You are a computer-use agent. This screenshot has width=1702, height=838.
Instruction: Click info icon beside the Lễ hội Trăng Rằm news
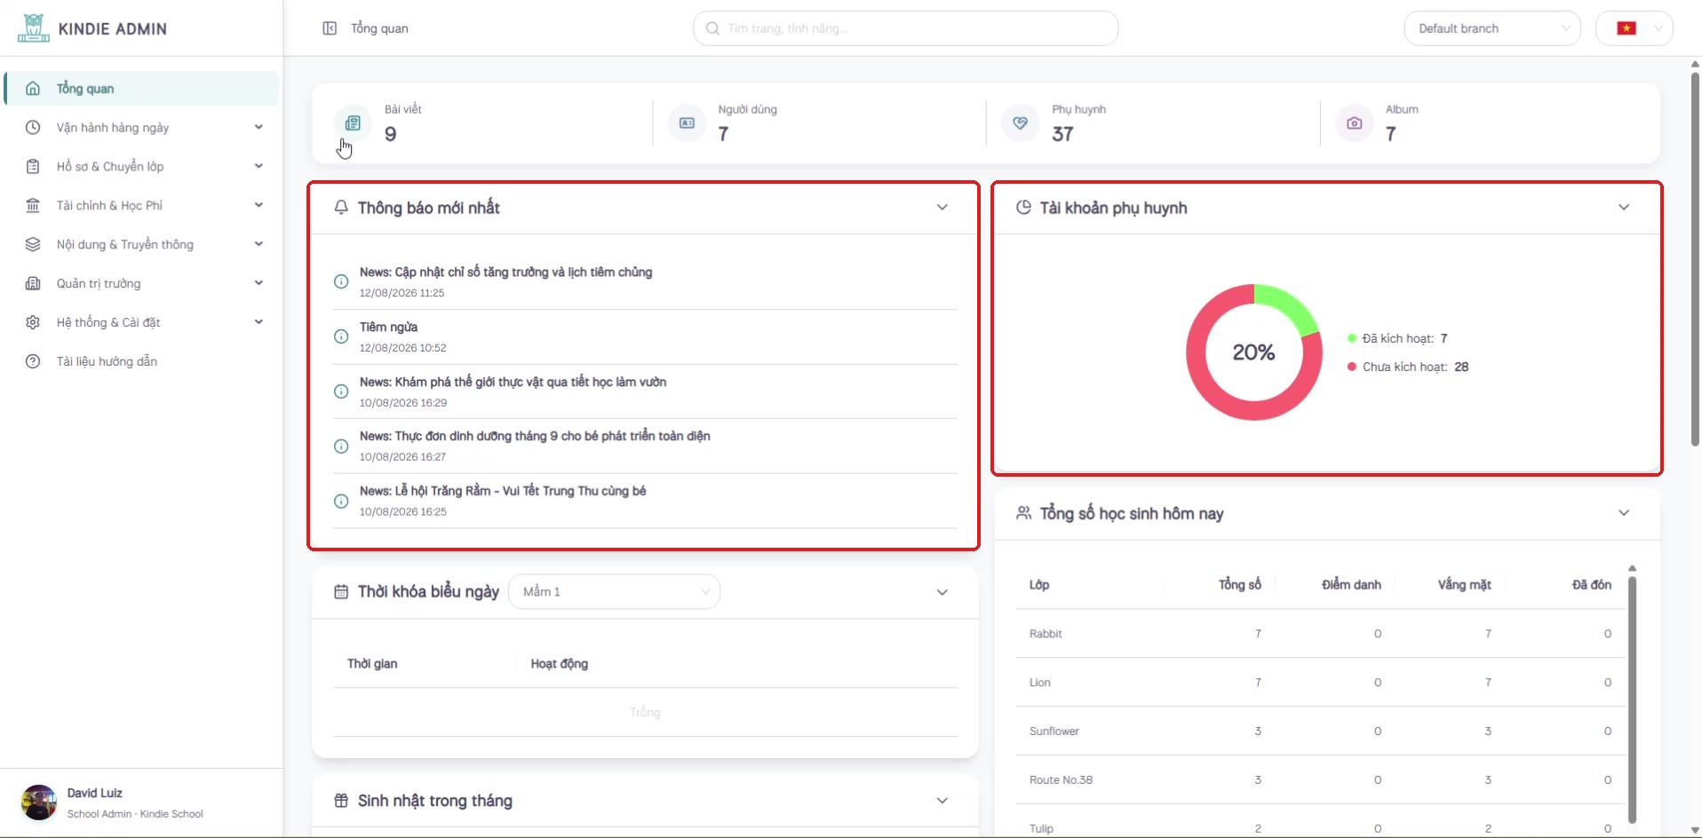point(341,502)
